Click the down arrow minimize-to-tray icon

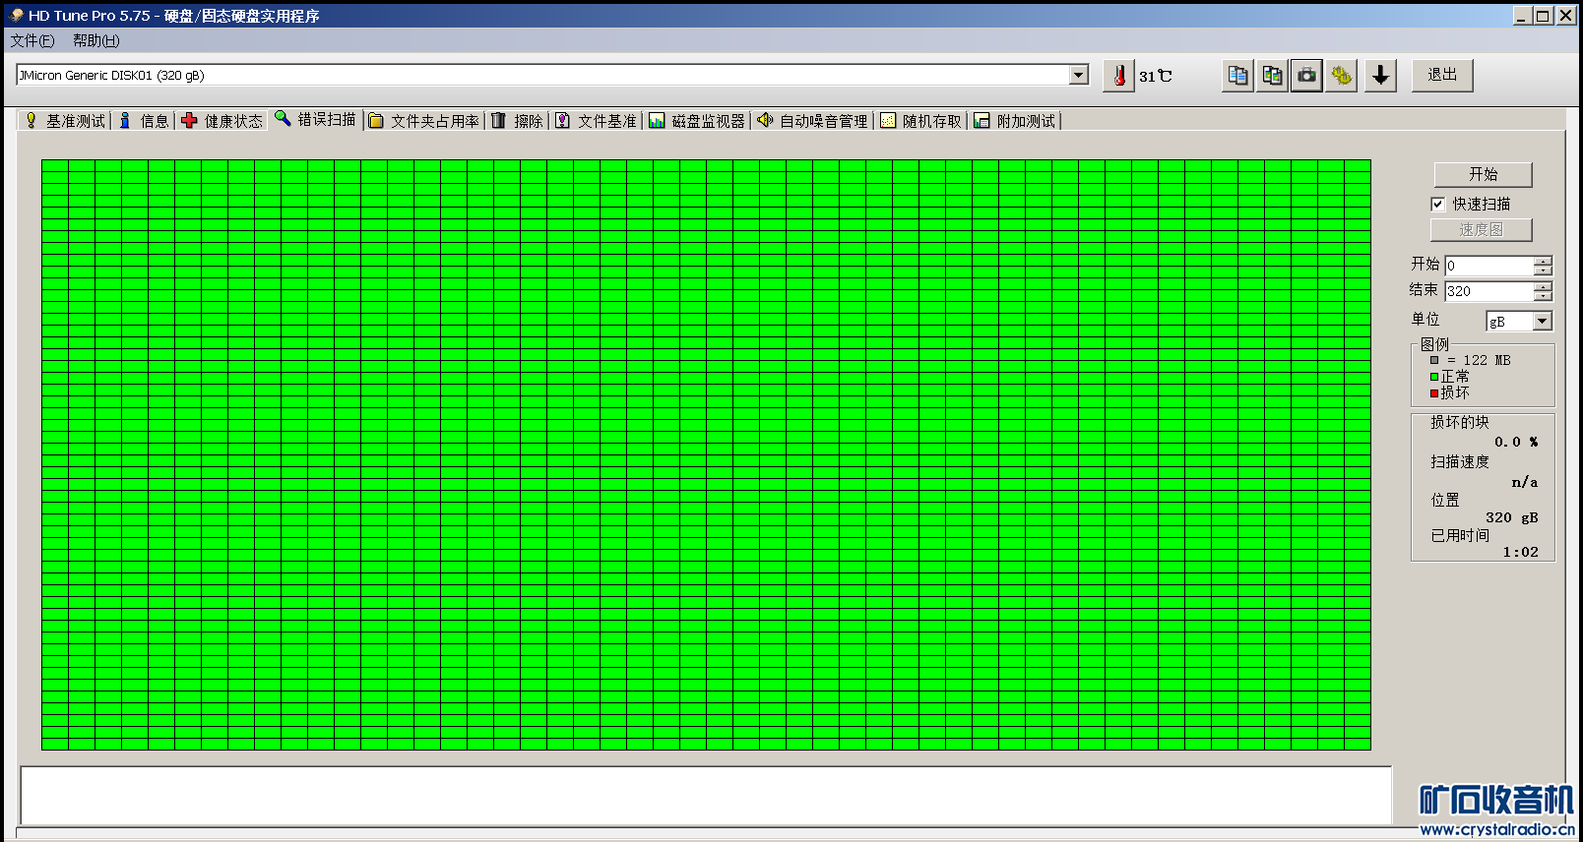[1381, 76]
